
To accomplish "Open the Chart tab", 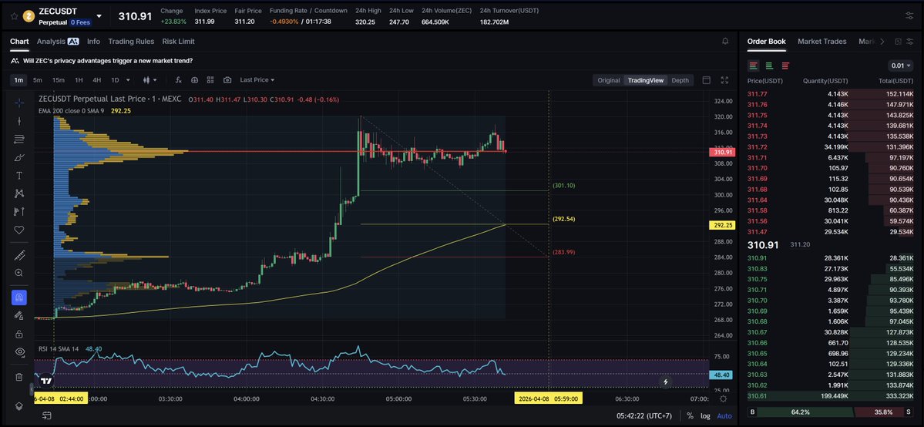I will 19,42.
